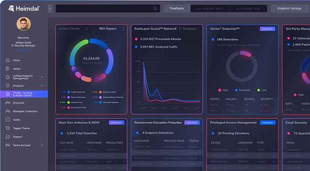The width and height of the screenshot is (310, 171).
Task: Switch to the Endpoint tab
Action: [x=190, y=29]
